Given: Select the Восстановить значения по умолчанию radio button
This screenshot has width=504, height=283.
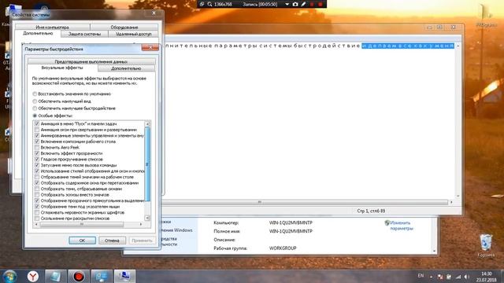Looking at the screenshot, I should tap(35, 94).
